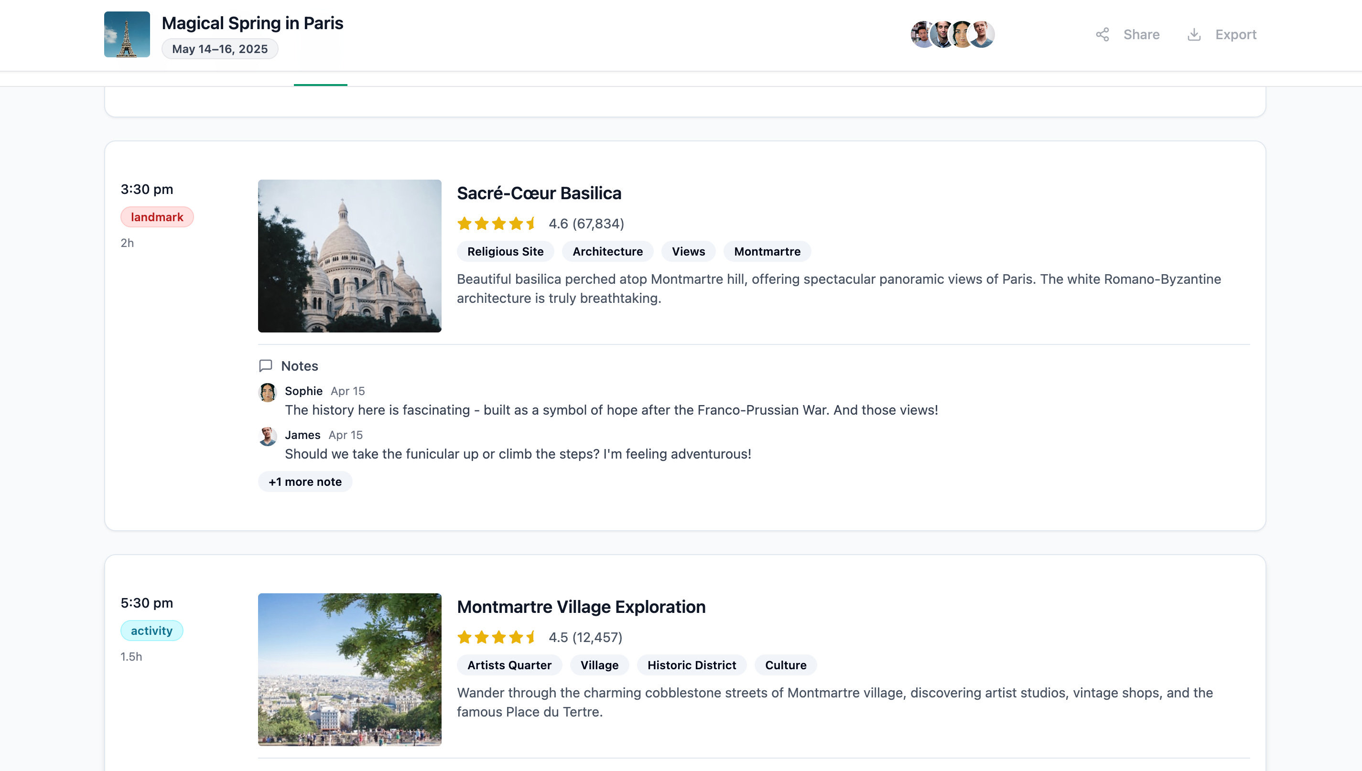Click Sophie's avatar beside her note
The height and width of the screenshot is (771, 1362).
[x=268, y=392]
